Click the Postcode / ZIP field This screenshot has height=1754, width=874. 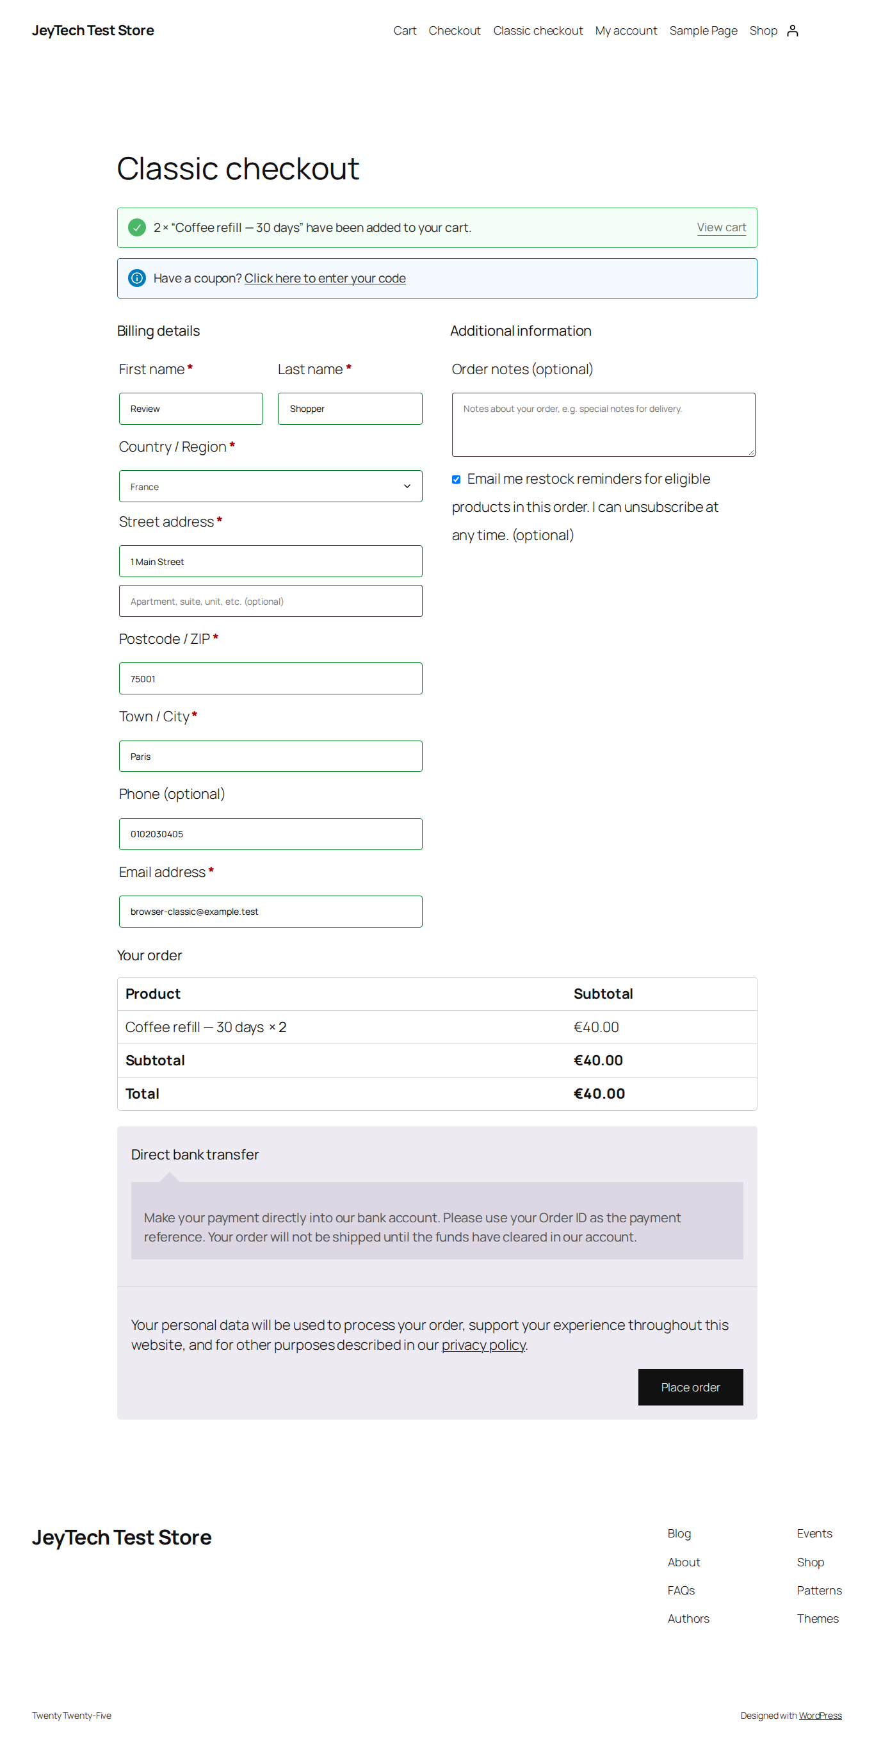tap(270, 678)
